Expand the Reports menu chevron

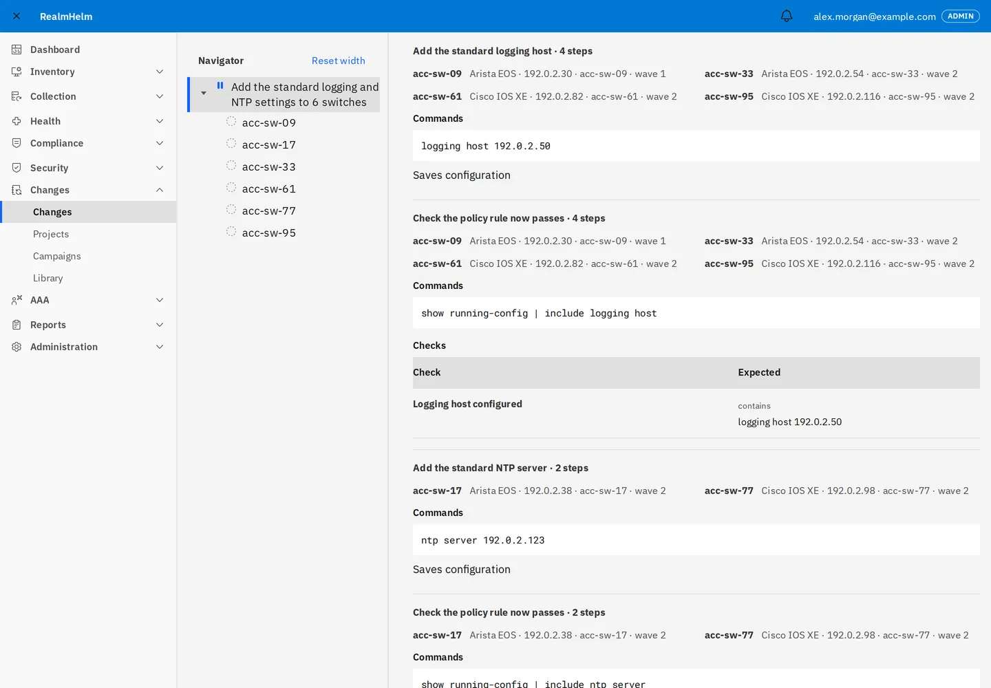point(160,325)
